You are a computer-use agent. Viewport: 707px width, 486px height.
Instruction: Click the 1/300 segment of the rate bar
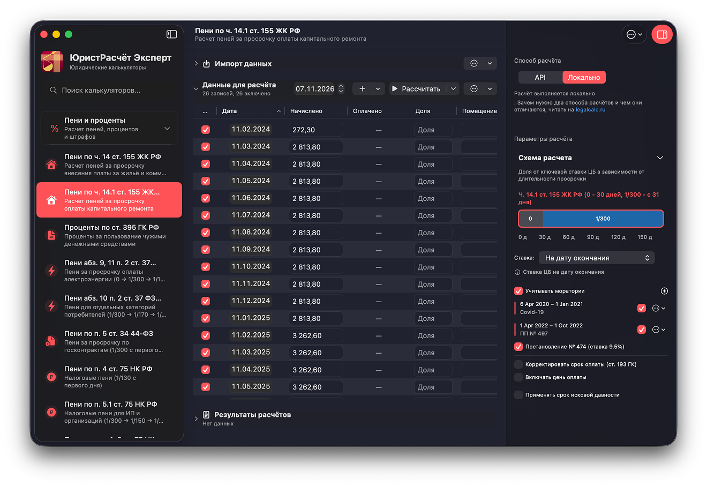(x=603, y=219)
